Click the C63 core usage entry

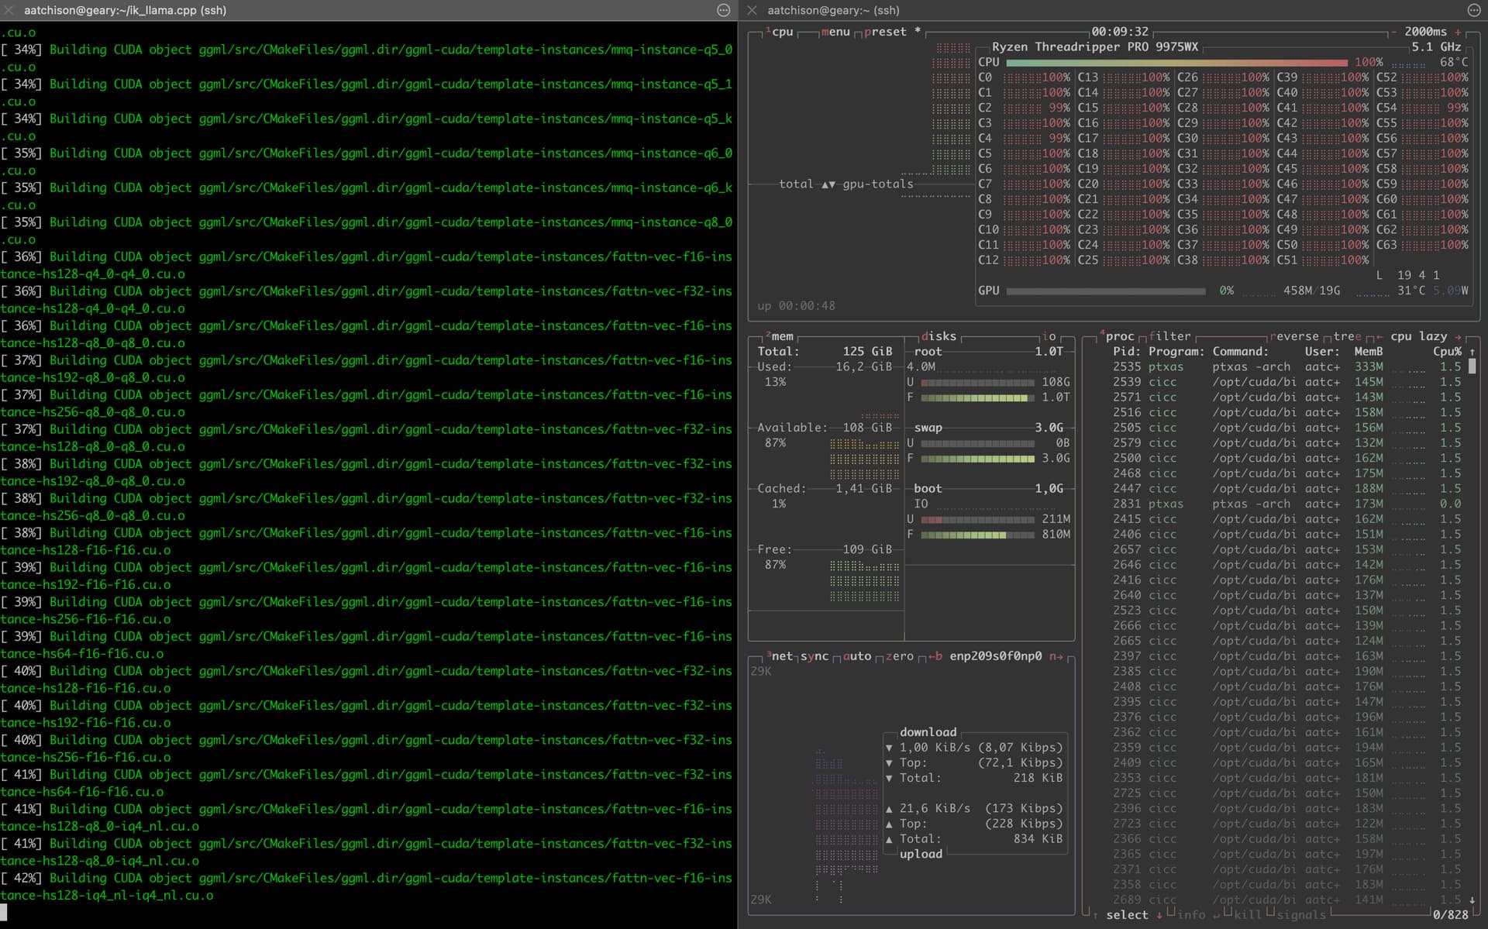1422,245
